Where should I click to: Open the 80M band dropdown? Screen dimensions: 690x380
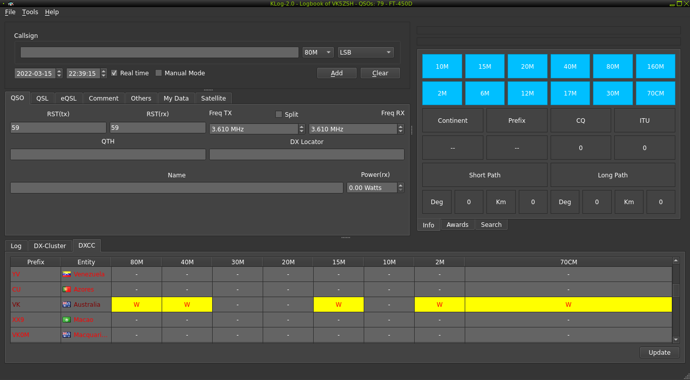pos(318,53)
